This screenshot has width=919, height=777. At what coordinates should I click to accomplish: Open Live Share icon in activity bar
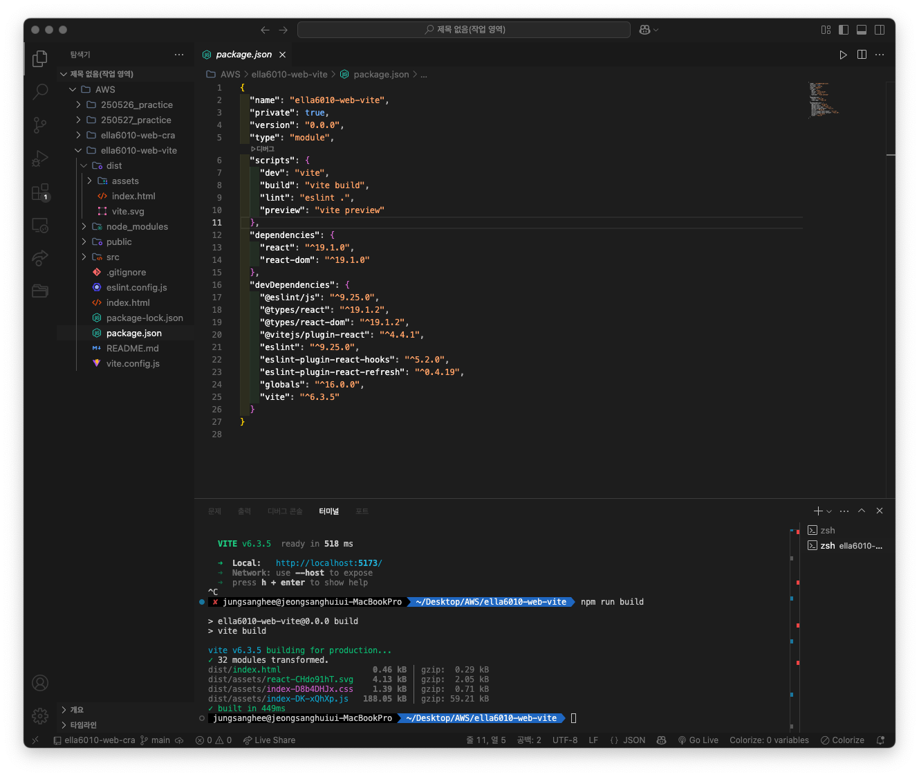pyautogui.click(x=40, y=258)
